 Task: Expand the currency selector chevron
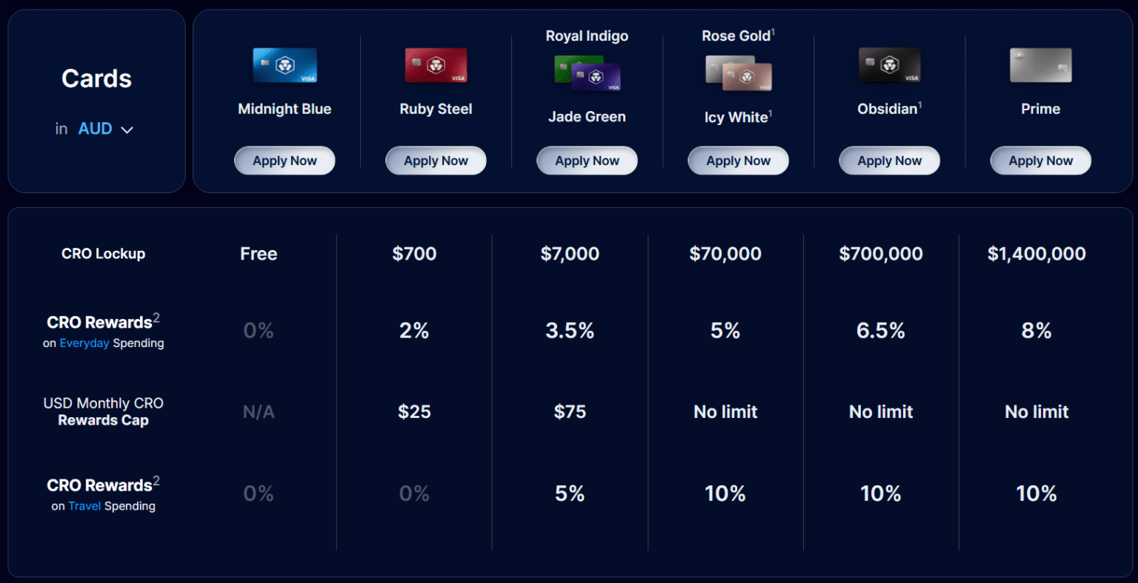[x=127, y=129]
